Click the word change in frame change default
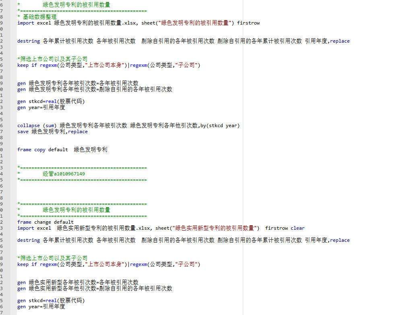This screenshot has width=419, height=315. click(43, 222)
